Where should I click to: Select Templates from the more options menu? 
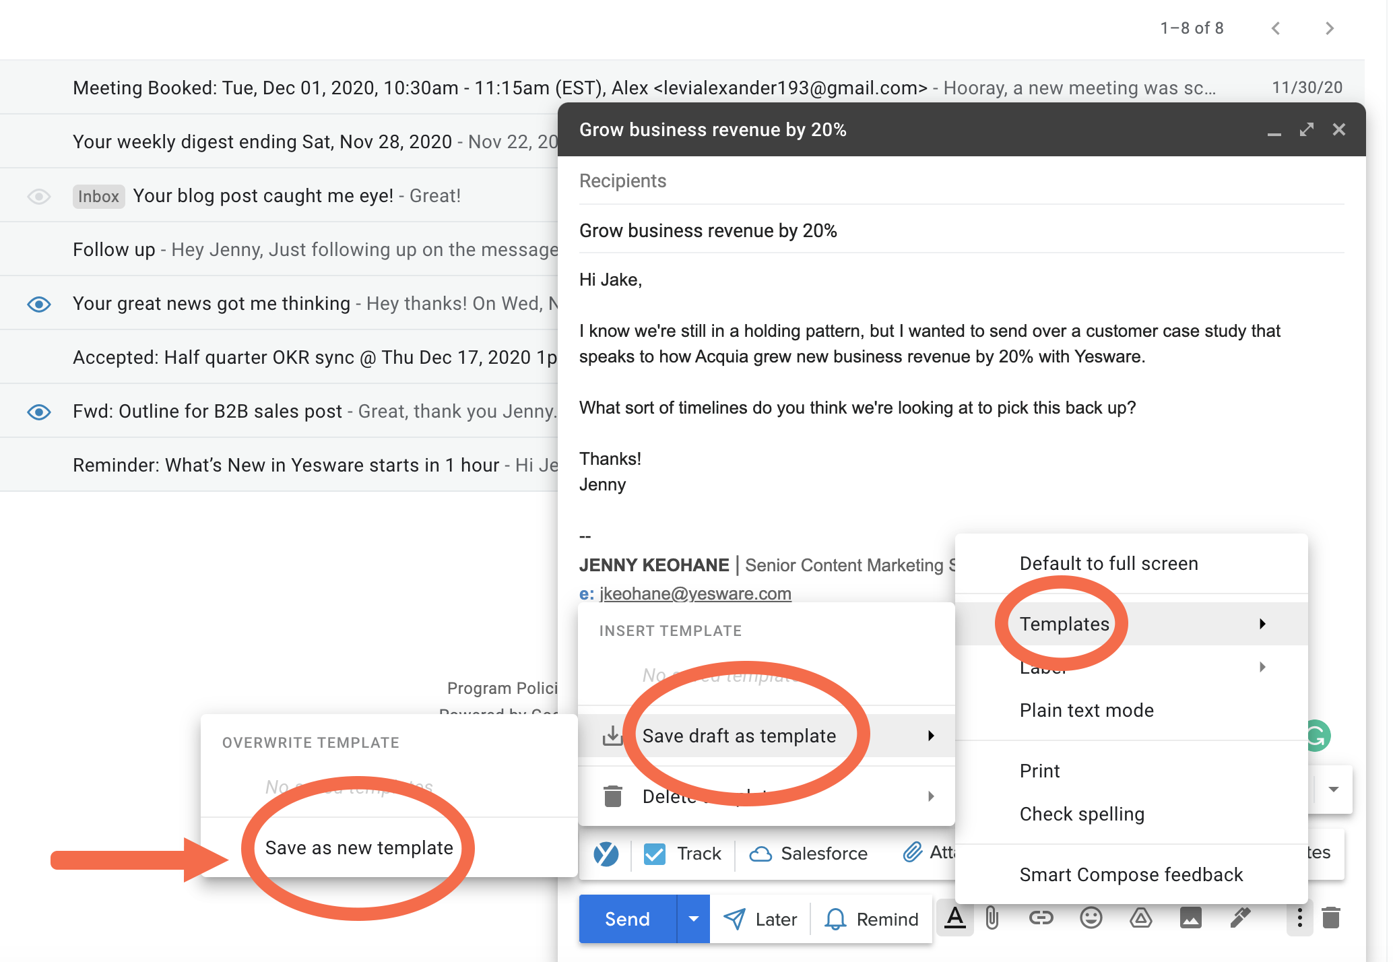(1062, 623)
